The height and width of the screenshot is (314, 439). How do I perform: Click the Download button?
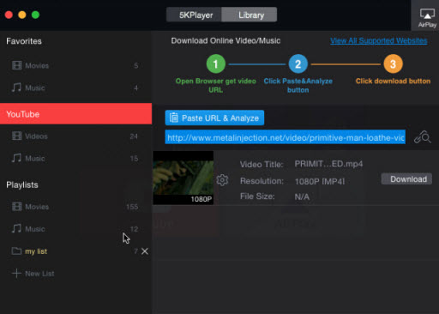coord(406,179)
